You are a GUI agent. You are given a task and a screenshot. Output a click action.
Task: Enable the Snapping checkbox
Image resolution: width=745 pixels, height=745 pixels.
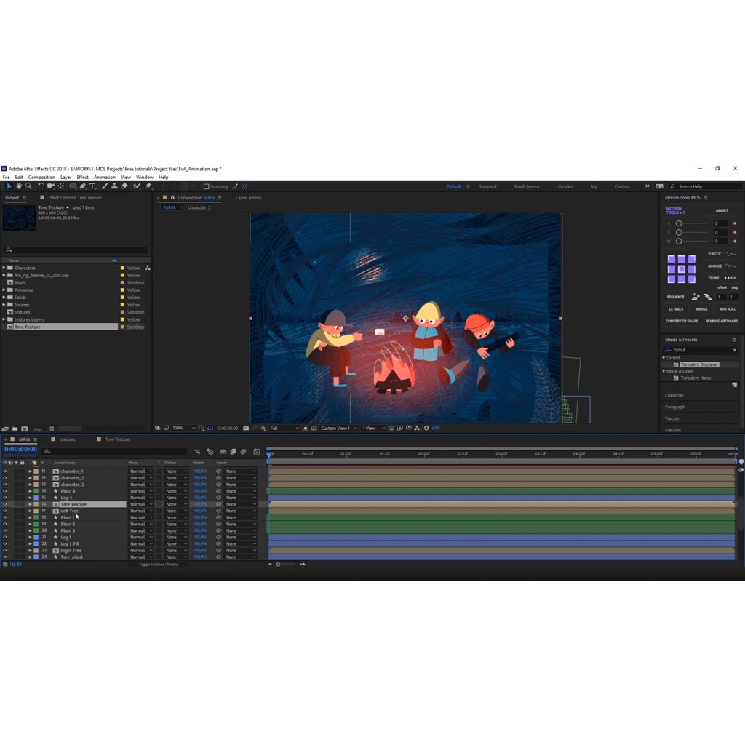206,186
